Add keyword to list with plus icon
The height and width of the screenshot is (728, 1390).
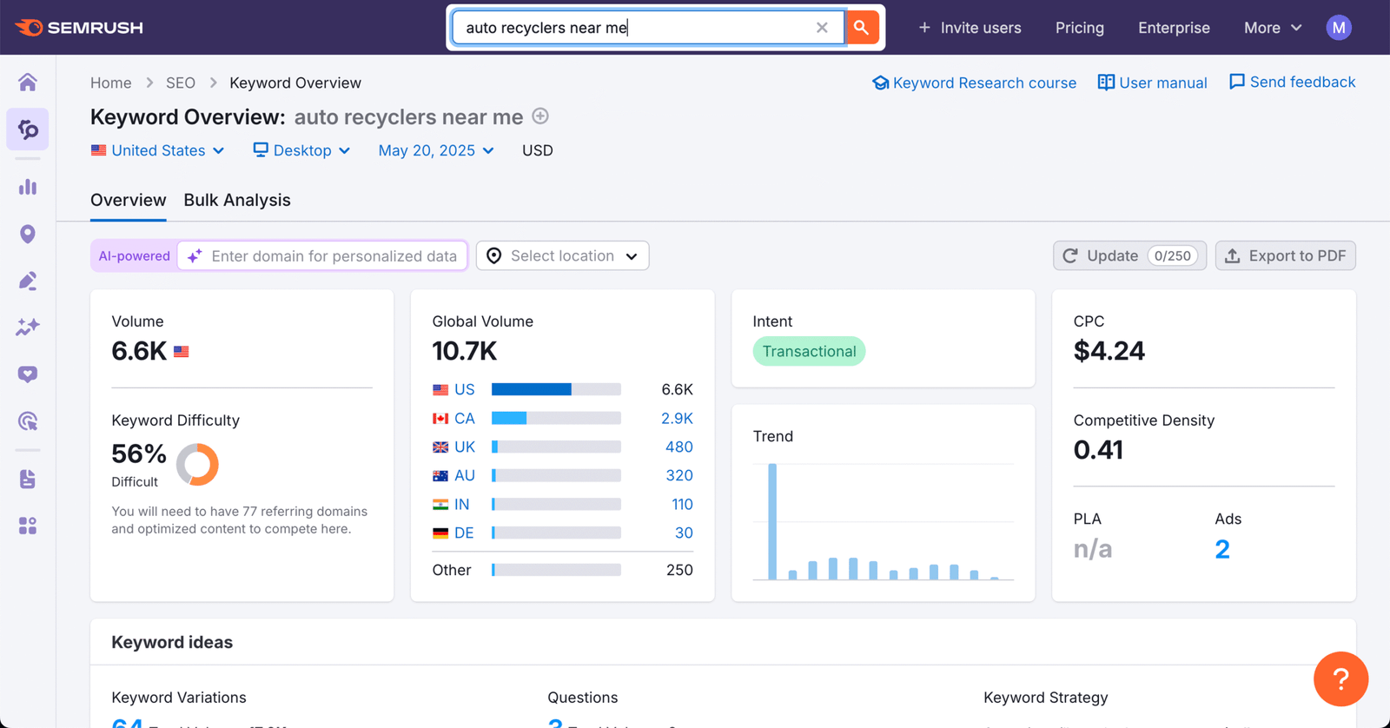click(540, 116)
